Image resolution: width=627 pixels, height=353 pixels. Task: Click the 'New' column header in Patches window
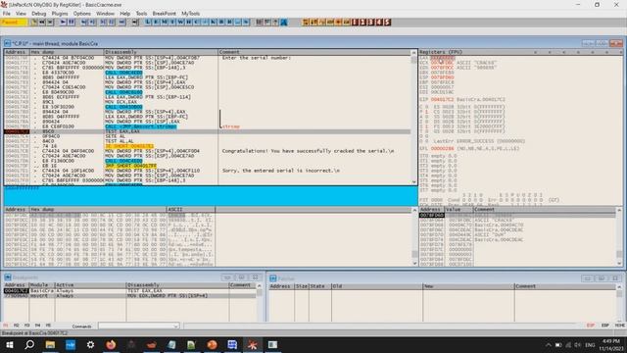468,286
